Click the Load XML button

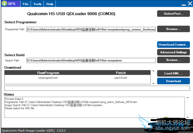coord(173,73)
